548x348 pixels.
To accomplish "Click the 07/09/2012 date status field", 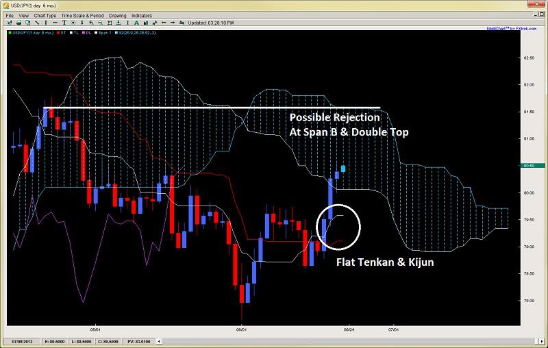I will pos(23,341).
